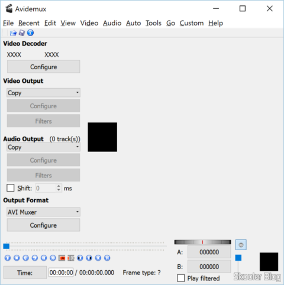This screenshot has width=284, height=285.
Task: Click the Open Video folder toolbar icon
Action: (13, 33)
